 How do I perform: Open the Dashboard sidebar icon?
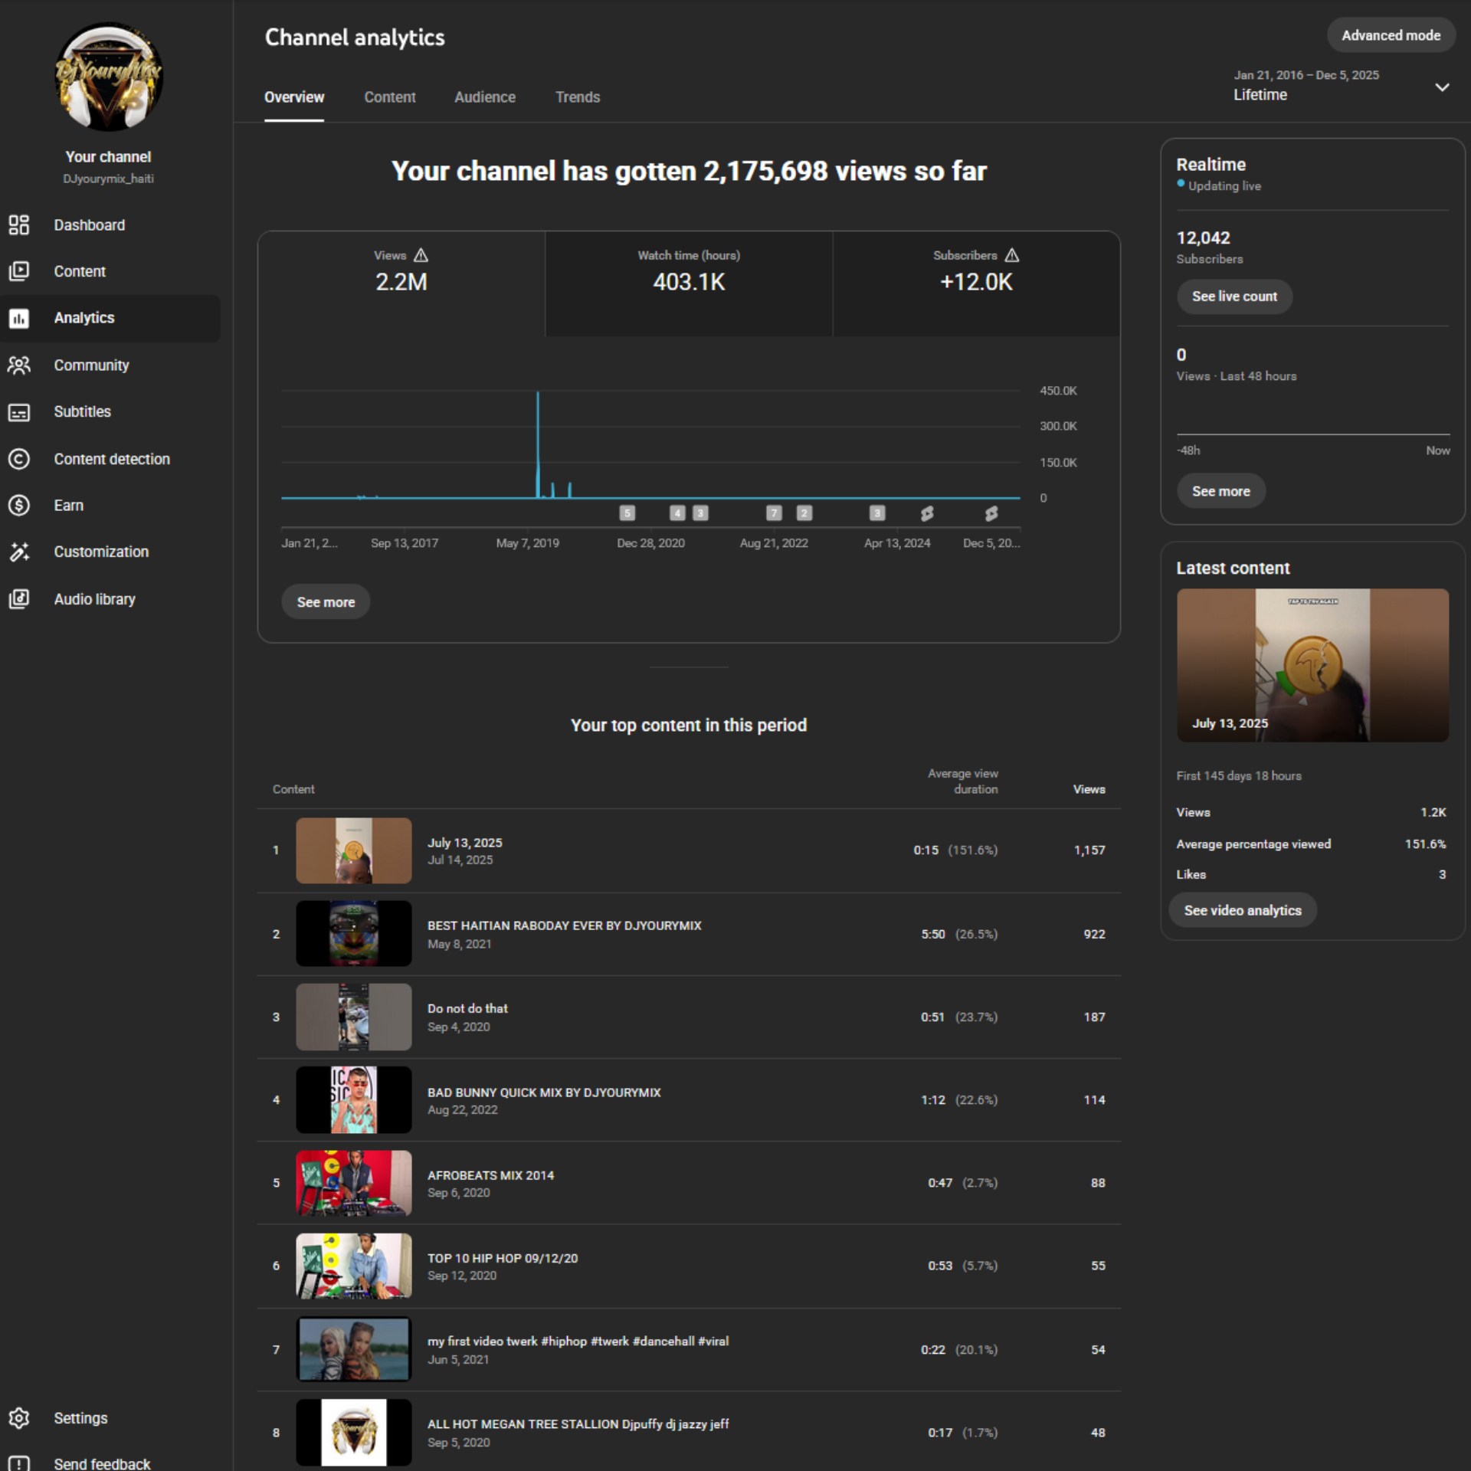pos(18,224)
